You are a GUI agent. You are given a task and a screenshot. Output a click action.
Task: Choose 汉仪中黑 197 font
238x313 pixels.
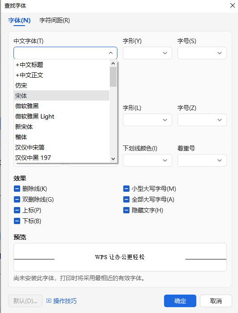click(x=62, y=158)
